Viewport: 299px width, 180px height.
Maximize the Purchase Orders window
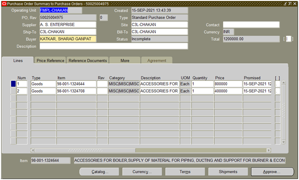click(289, 4)
